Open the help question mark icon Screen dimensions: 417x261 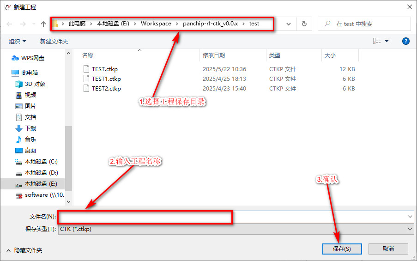[406, 41]
